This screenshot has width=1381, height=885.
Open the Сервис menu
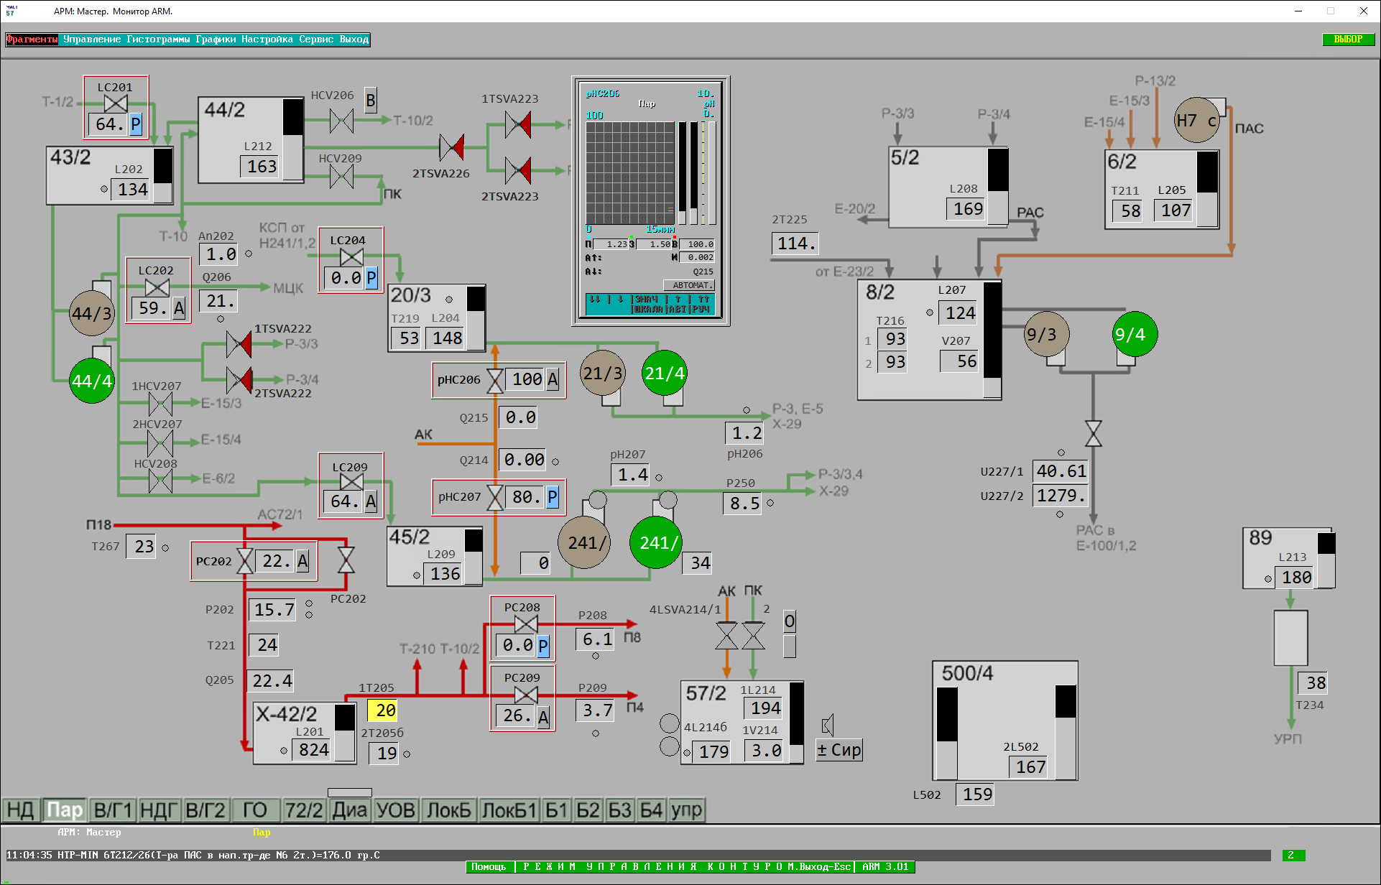point(316,40)
